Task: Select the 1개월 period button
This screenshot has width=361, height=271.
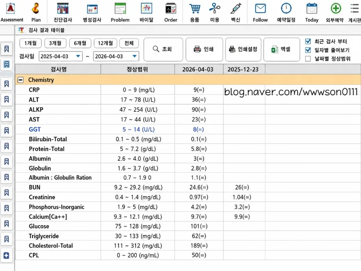Action: (30, 43)
